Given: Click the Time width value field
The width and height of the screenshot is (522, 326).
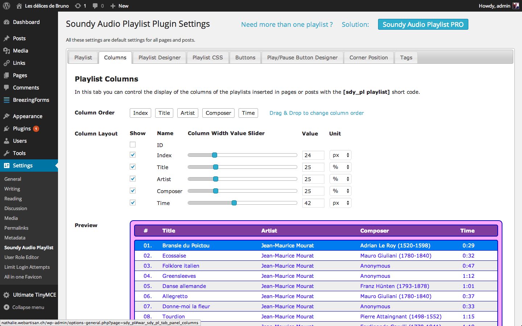Looking at the screenshot, I should click(x=313, y=203).
